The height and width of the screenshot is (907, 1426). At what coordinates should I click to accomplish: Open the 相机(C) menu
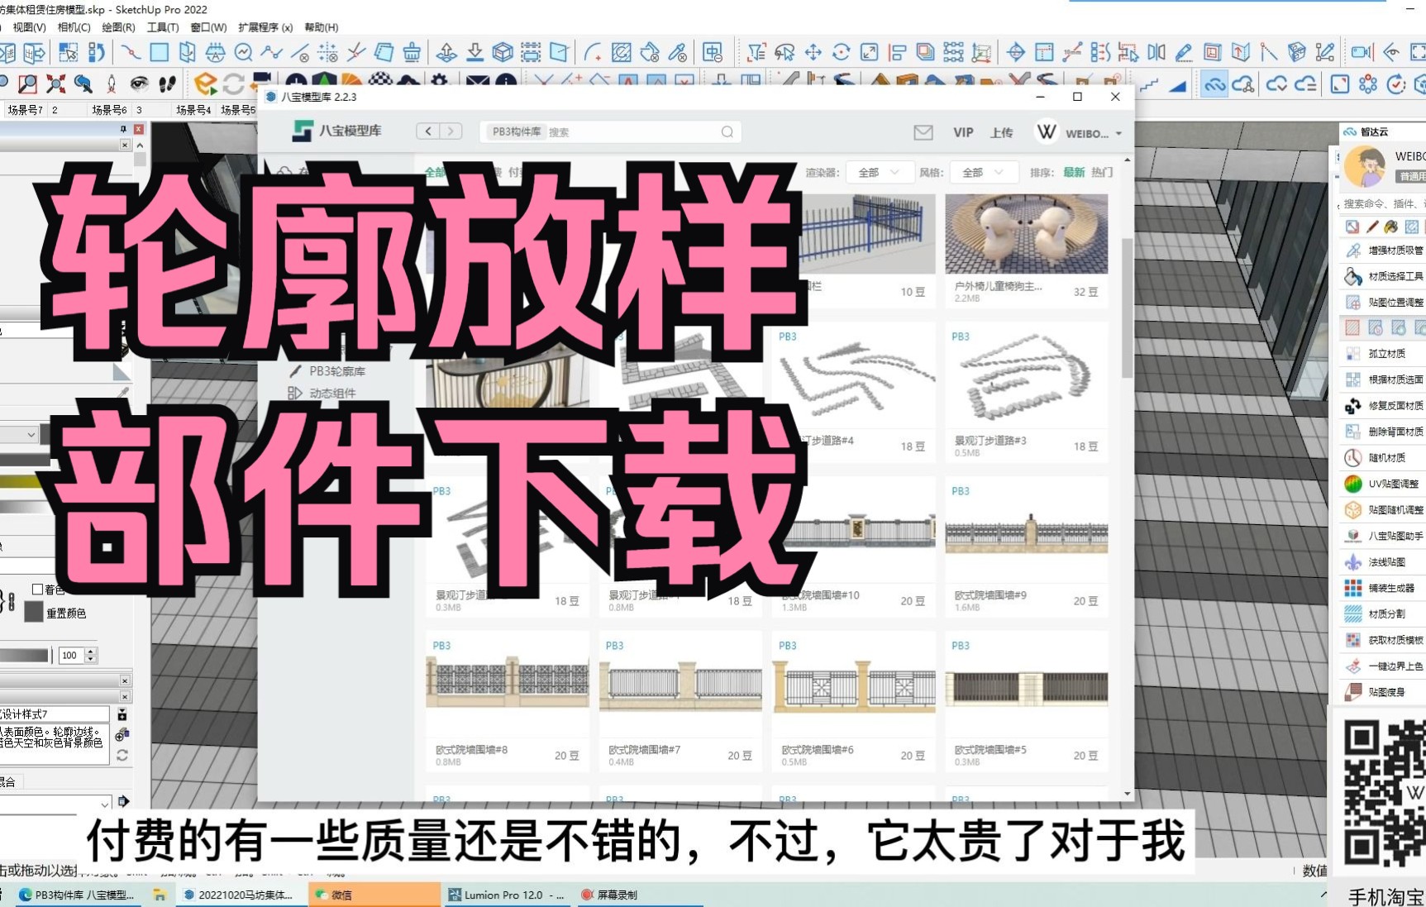click(74, 27)
